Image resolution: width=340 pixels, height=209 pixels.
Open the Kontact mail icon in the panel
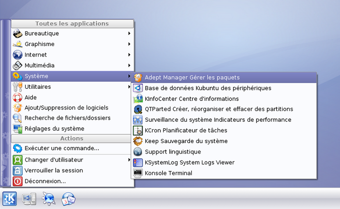pos(68,198)
